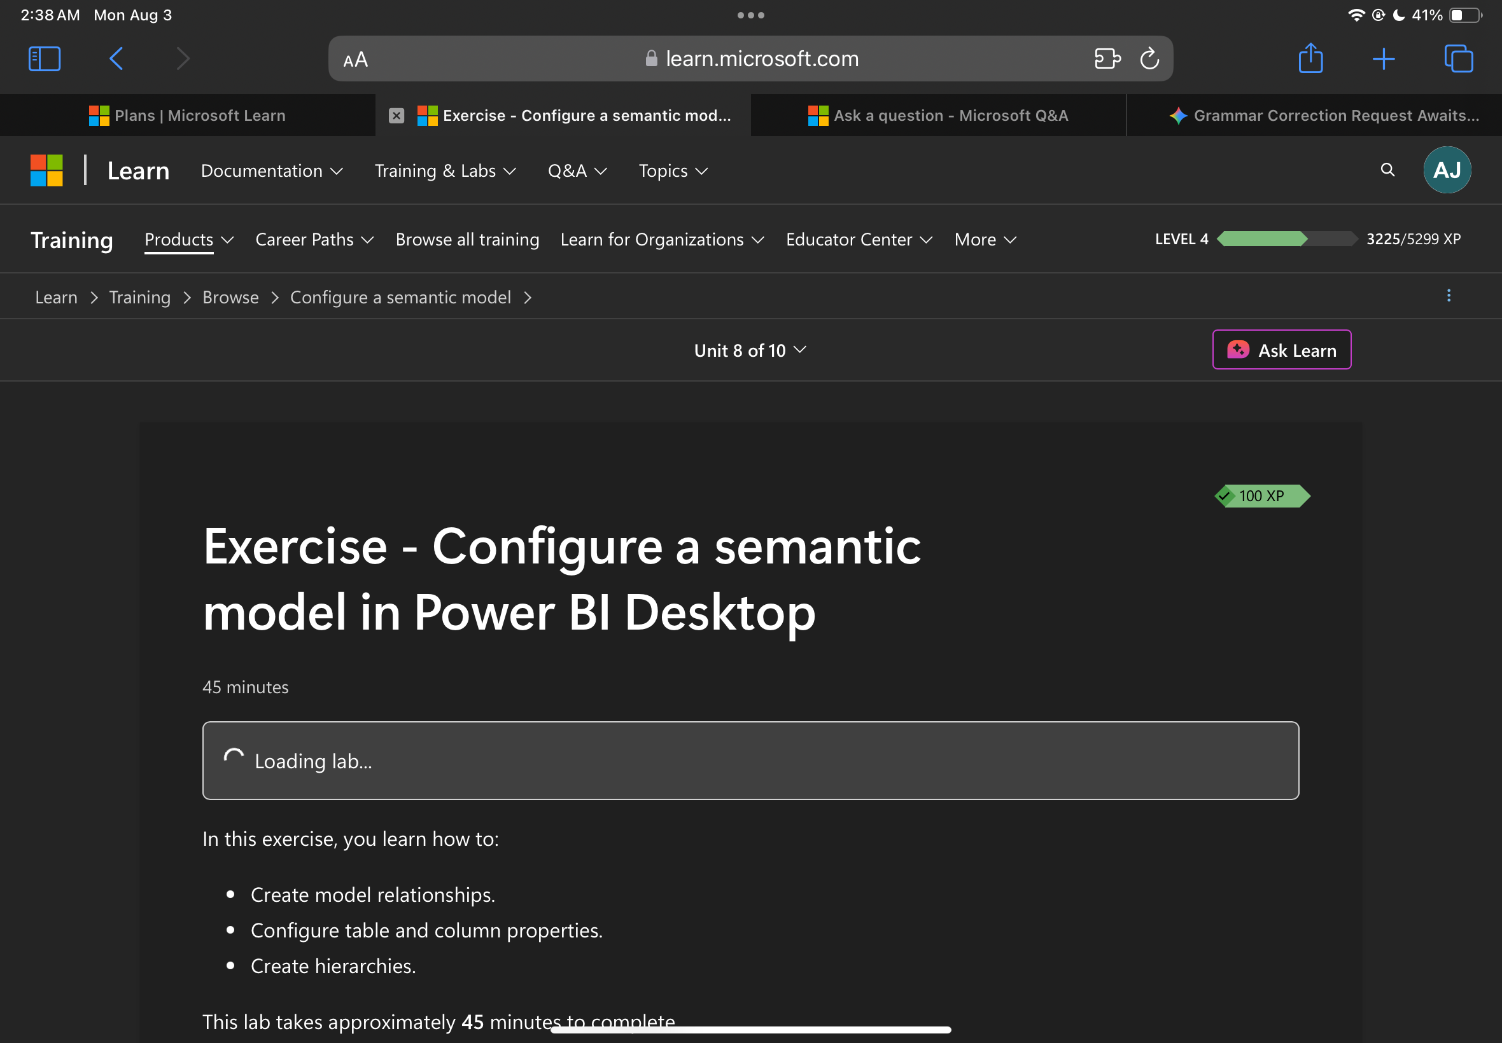
Task: Open a new tab
Action: pos(1384,59)
